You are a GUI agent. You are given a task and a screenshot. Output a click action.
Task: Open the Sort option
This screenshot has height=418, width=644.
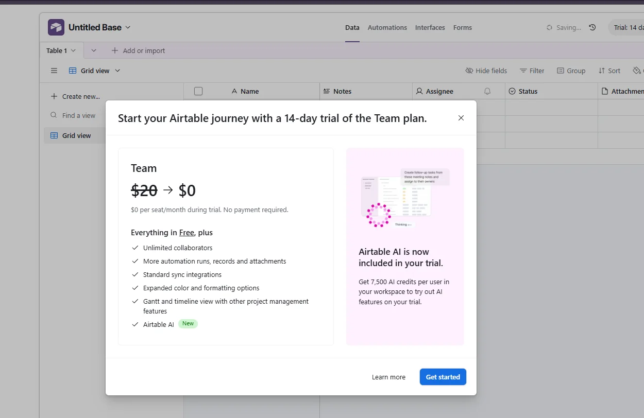609,71
